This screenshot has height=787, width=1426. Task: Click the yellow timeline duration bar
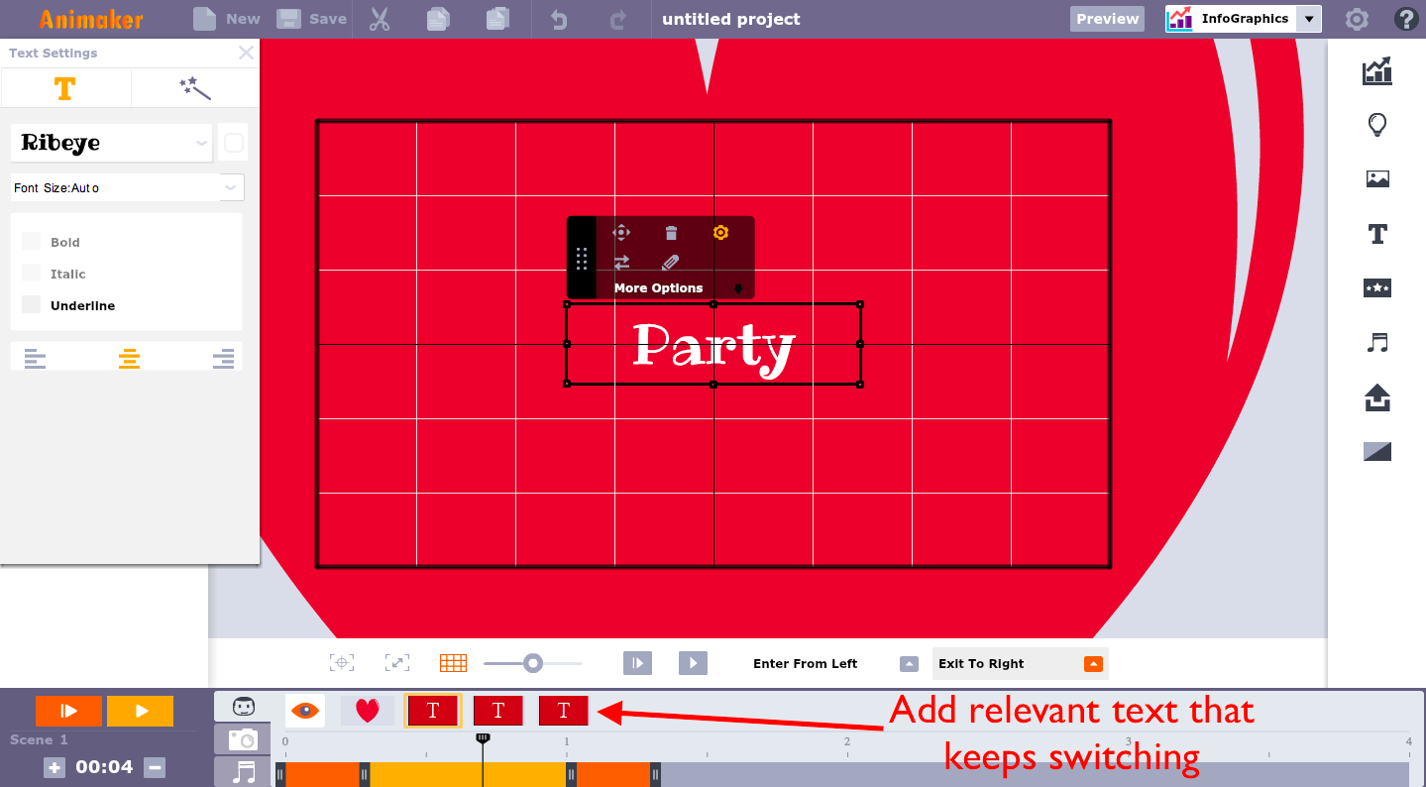tap(467, 774)
